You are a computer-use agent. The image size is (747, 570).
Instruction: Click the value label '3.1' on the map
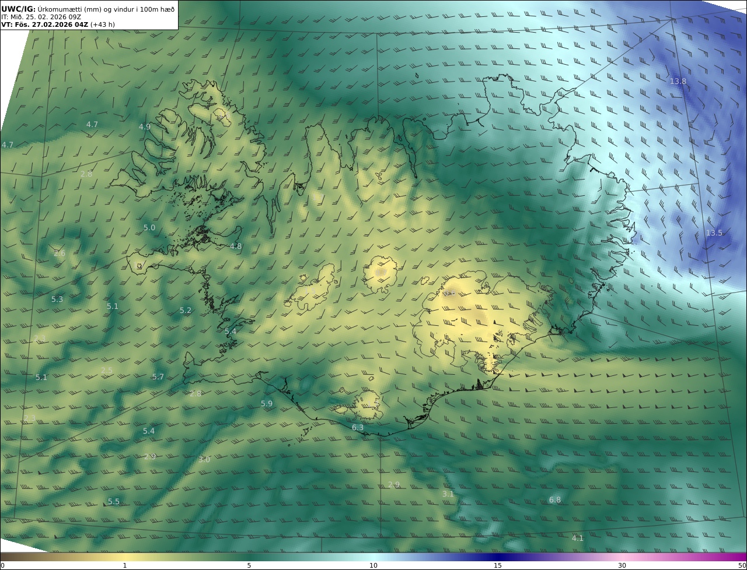(x=447, y=494)
